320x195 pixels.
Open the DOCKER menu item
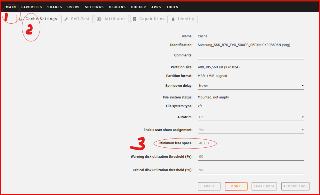click(138, 7)
